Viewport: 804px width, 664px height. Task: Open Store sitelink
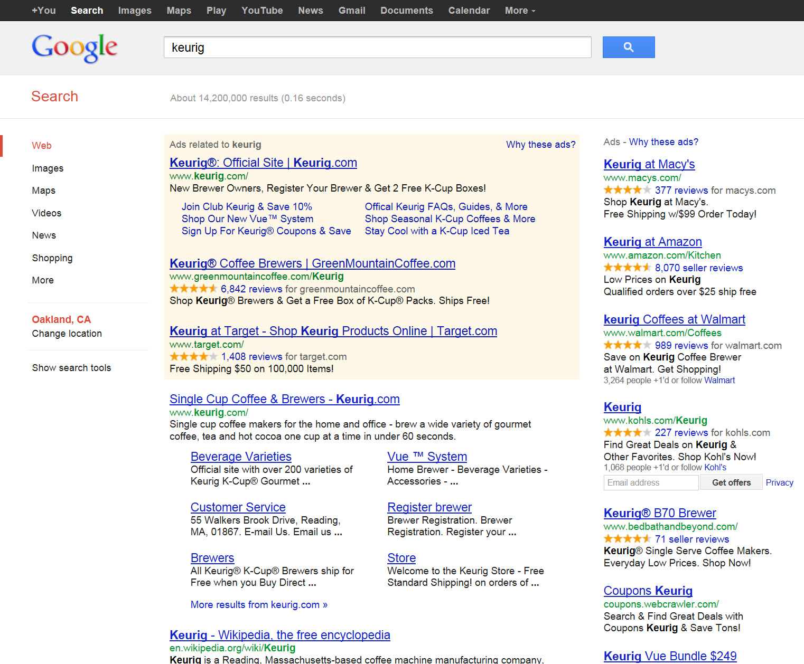click(401, 558)
